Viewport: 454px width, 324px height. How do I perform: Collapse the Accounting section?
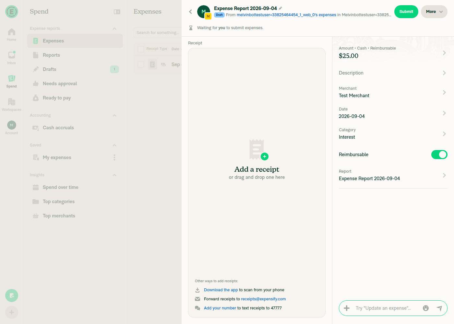[114, 115]
